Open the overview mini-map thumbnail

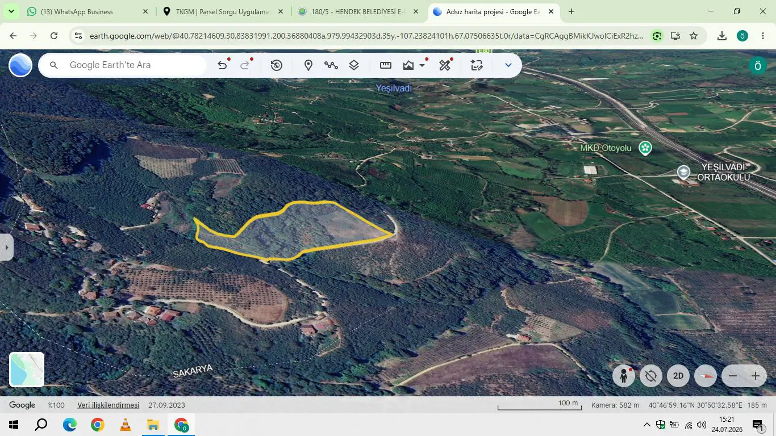tap(27, 370)
